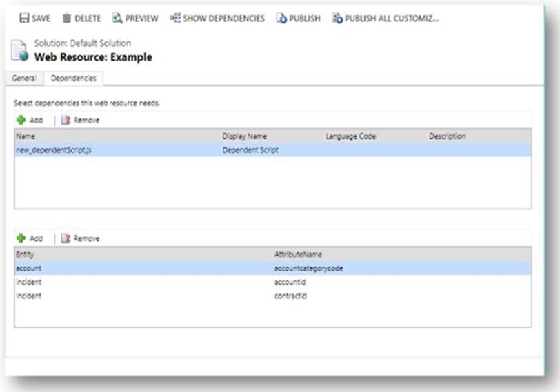Image resolution: width=560 pixels, height=392 pixels.
Task: Select the Dependencies tab
Action: 73,79
